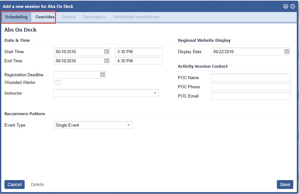Focus the POC Name text field
The image size is (299, 194).
250,78
